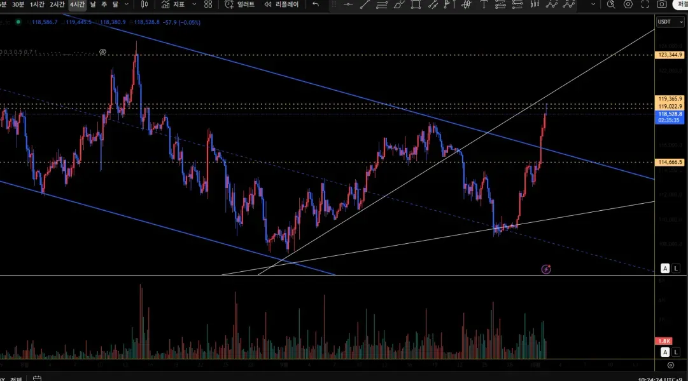Image resolution: width=688 pixels, height=381 pixels.
Task: Select the 30분 timeframe
Action: coord(18,4)
